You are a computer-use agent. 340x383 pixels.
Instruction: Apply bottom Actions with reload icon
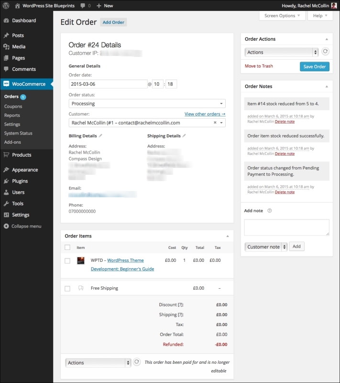[137, 362]
